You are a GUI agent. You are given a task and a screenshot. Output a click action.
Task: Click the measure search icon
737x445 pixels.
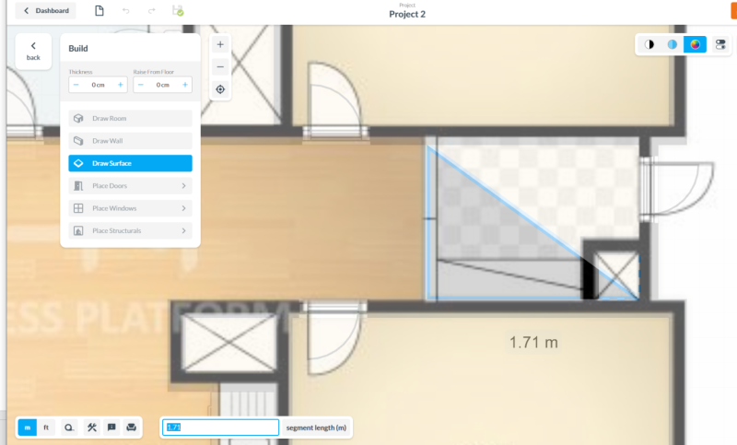pyautogui.click(x=69, y=427)
